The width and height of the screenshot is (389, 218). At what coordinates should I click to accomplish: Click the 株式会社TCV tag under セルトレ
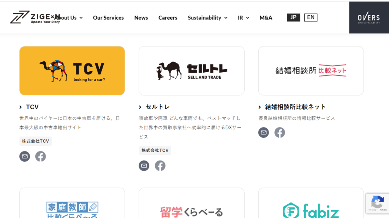[155, 150]
